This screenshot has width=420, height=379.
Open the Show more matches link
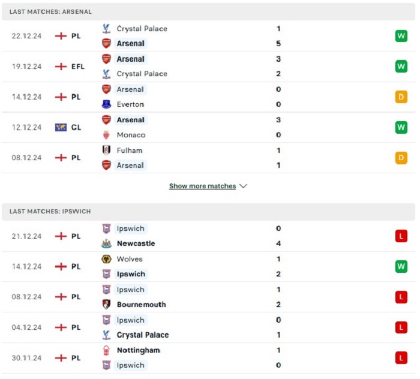tap(203, 186)
